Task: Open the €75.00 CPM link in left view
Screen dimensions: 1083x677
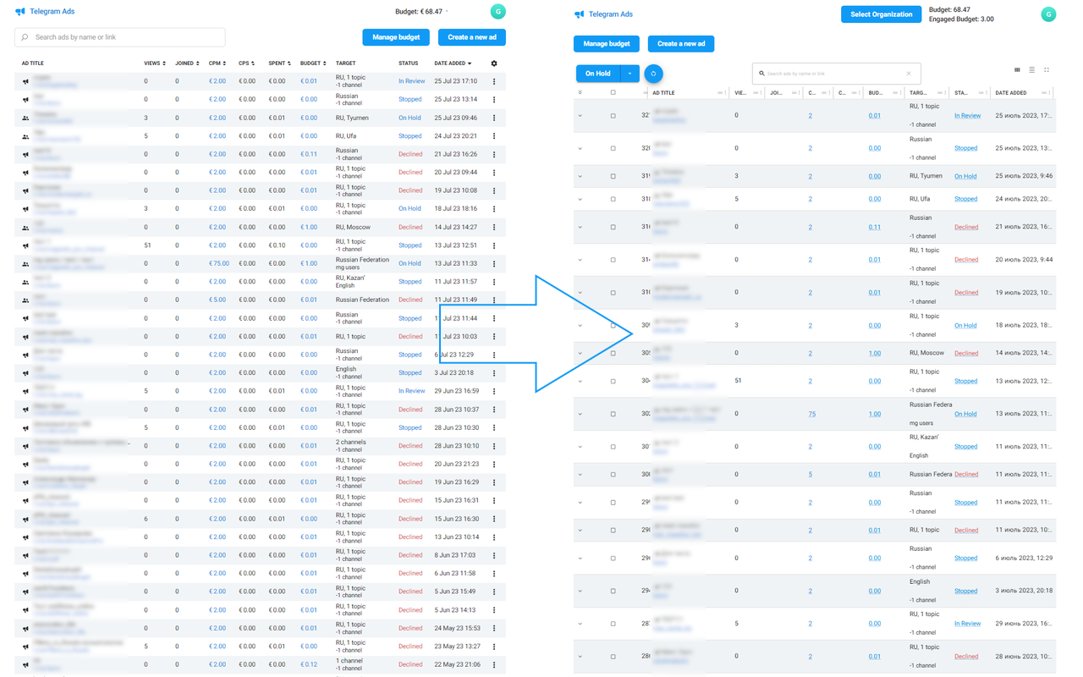Action: 219,263
